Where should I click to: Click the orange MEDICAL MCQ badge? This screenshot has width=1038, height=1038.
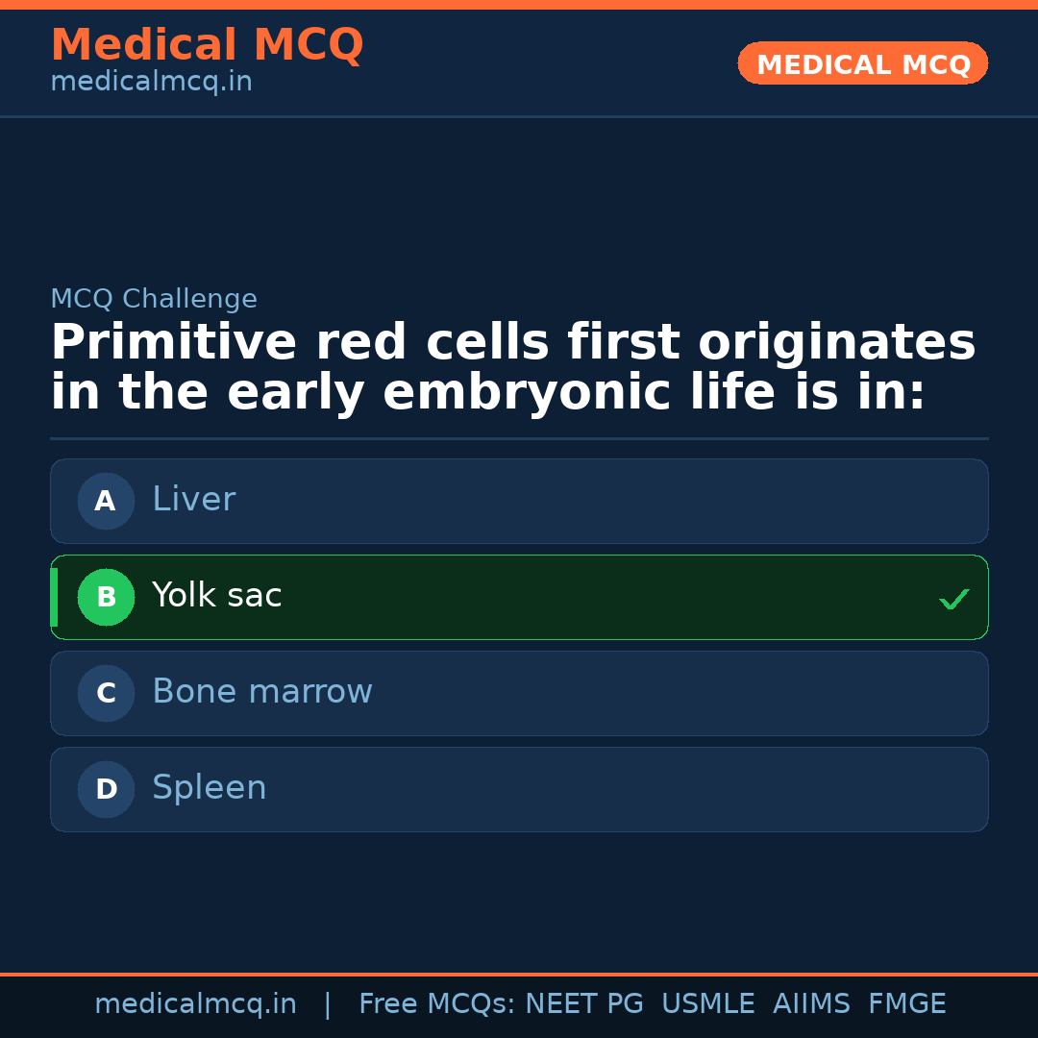[862, 63]
